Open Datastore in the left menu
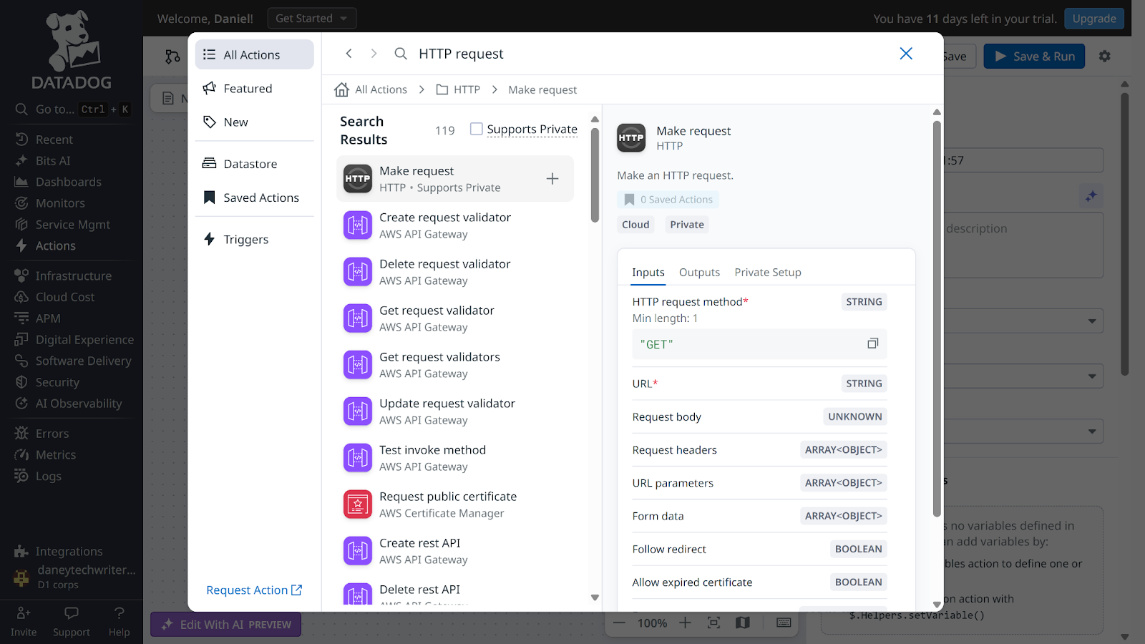The height and width of the screenshot is (644, 1145). pos(255,164)
